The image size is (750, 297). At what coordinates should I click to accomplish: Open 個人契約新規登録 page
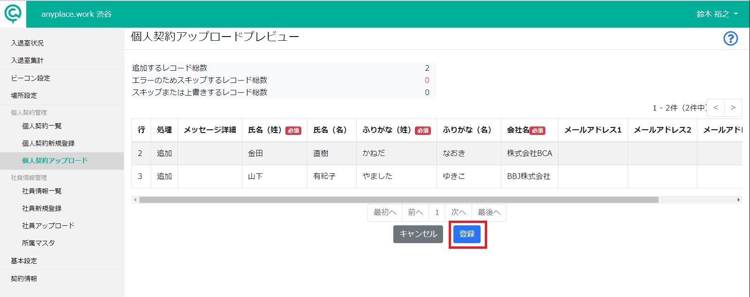48,143
